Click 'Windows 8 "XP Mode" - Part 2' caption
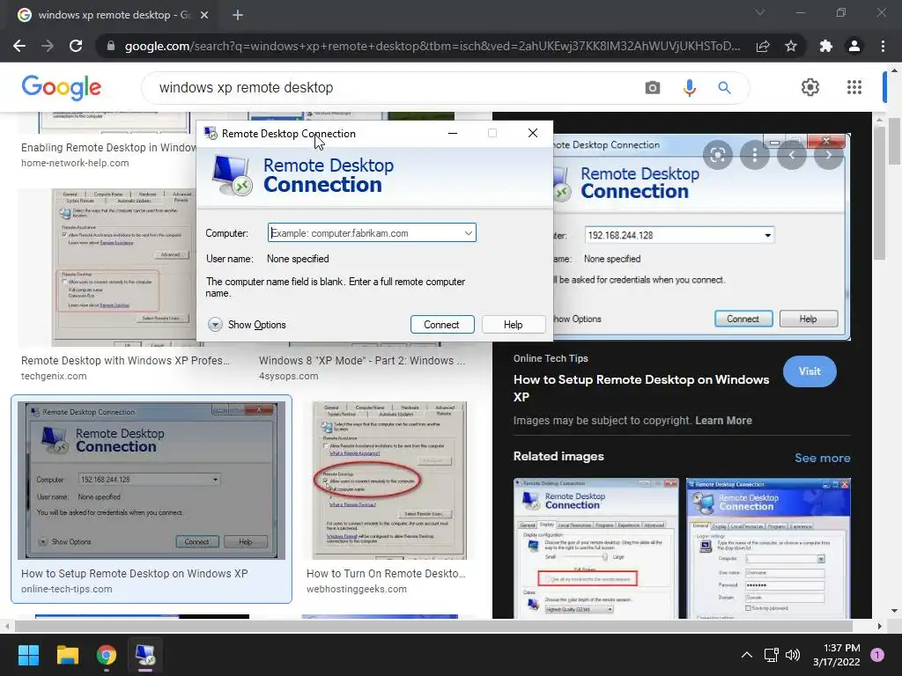This screenshot has height=676, width=902. [x=362, y=360]
